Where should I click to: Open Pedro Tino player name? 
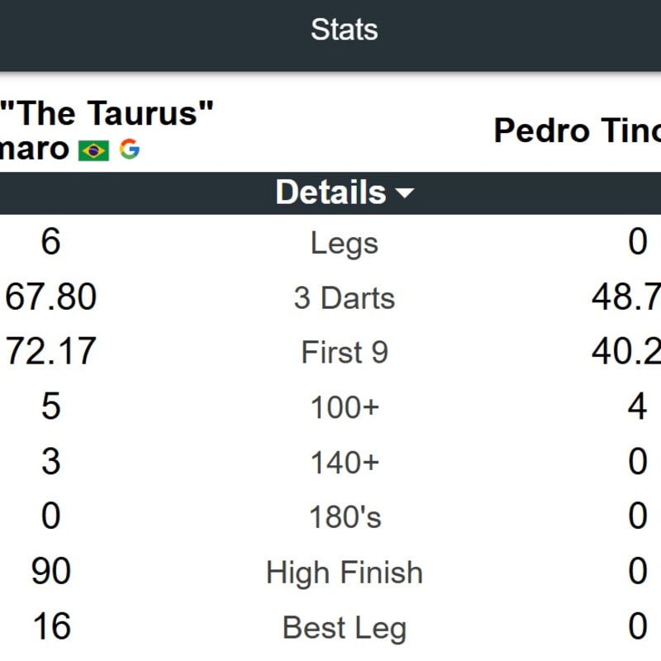pyautogui.click(x=577, y=131)
